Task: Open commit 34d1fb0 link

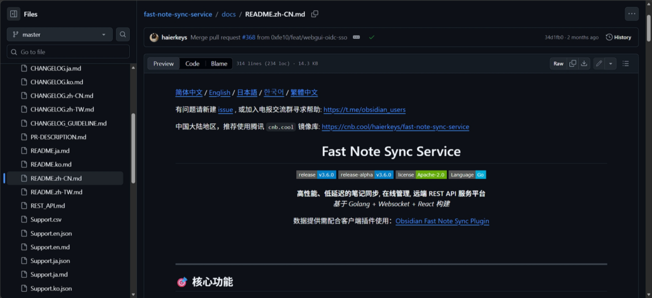Action: click(554, 38)
